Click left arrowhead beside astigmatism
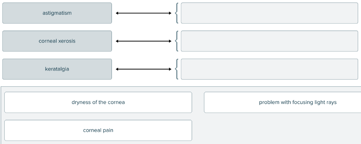361x144 pixels. 117,13
